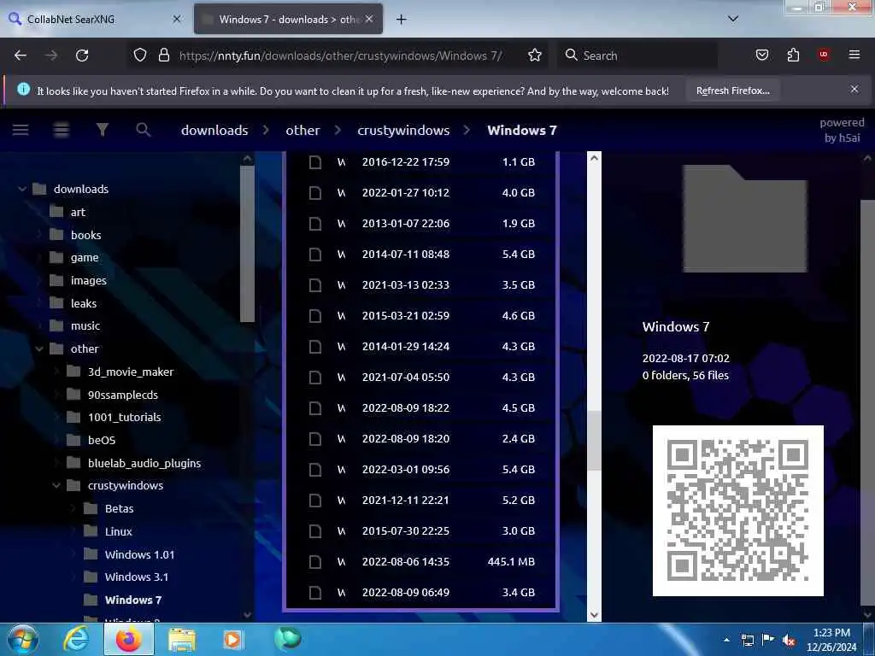
Task: Close the Windows 7 downloads tab
Action: (x=369, y=19)
